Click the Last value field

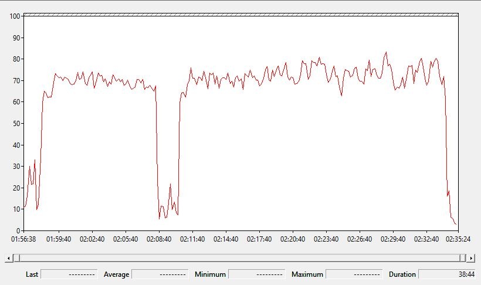[x=69, y=274]
